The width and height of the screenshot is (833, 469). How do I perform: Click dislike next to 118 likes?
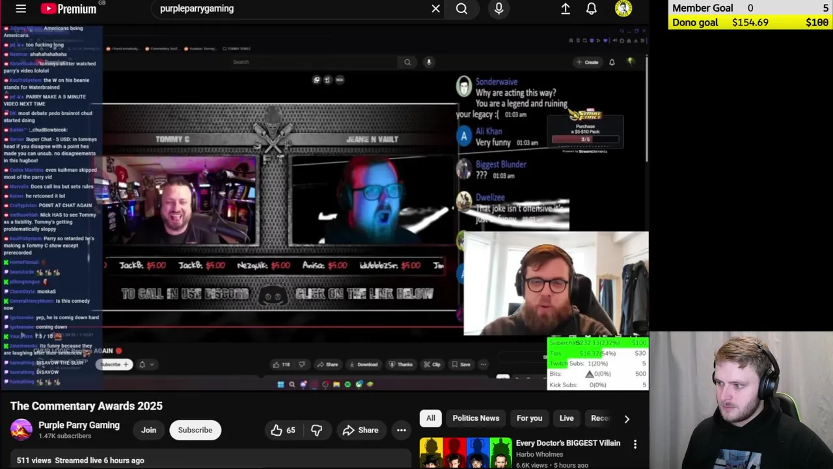(x=301, y=364)
